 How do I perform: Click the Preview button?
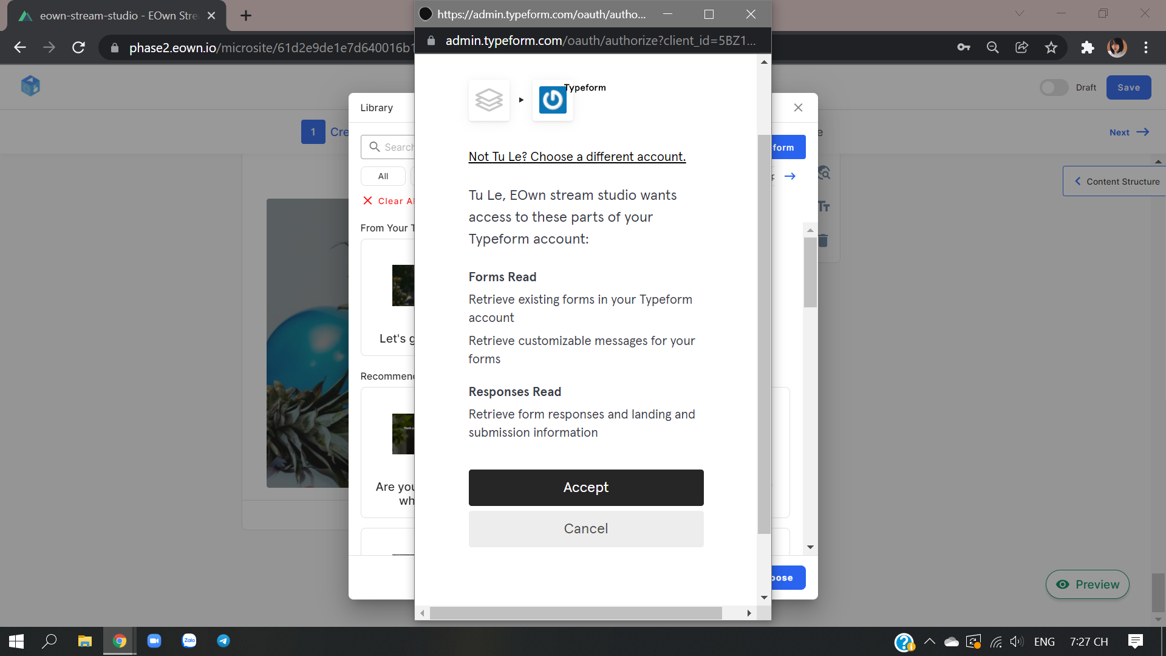point(1088,584)
